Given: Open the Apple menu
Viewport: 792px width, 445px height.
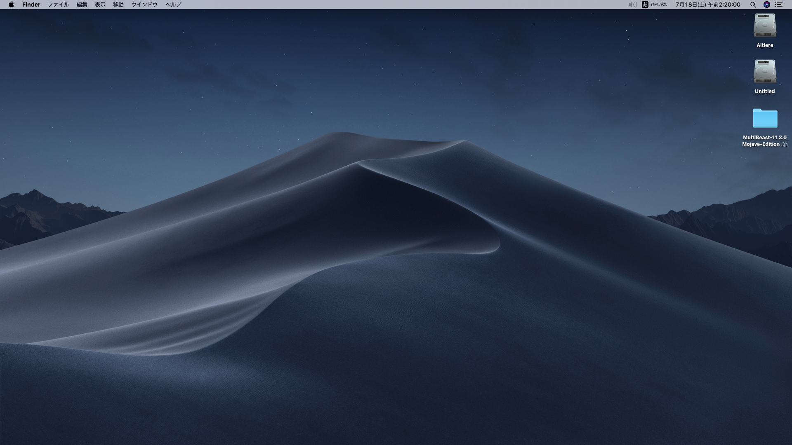Looking at the screenshot, I should (11, 5).
